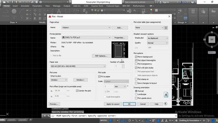Click the Move tool icon in Modify panel
218x123 pixels.
tap(35, 10)
